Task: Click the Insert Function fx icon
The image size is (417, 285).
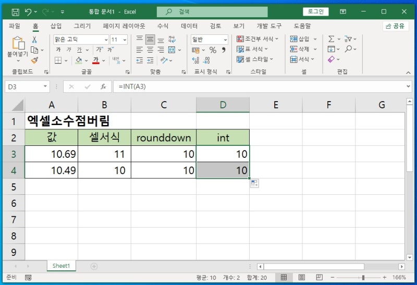Action: coord(103,86)
